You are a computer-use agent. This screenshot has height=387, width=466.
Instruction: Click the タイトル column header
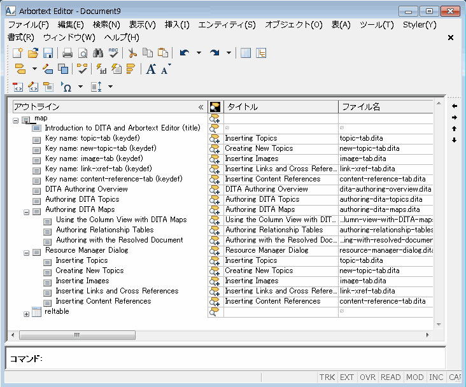tap(281, 107)
